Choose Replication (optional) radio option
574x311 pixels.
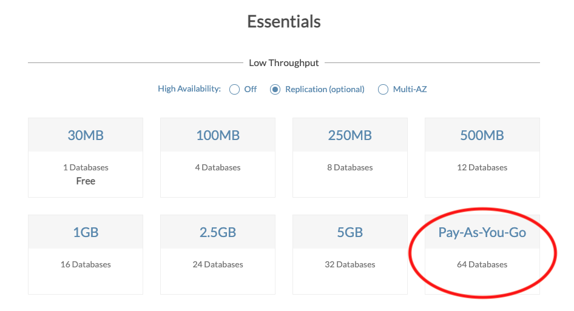point(275,90)
